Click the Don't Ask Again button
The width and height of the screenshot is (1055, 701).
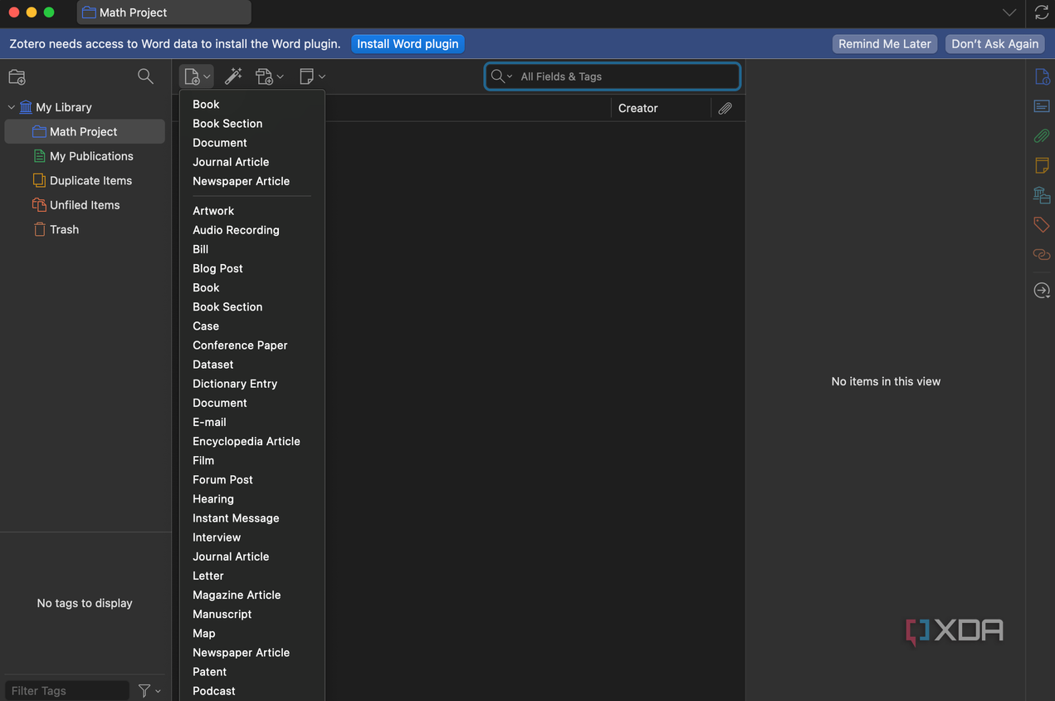tap(995, 44)
